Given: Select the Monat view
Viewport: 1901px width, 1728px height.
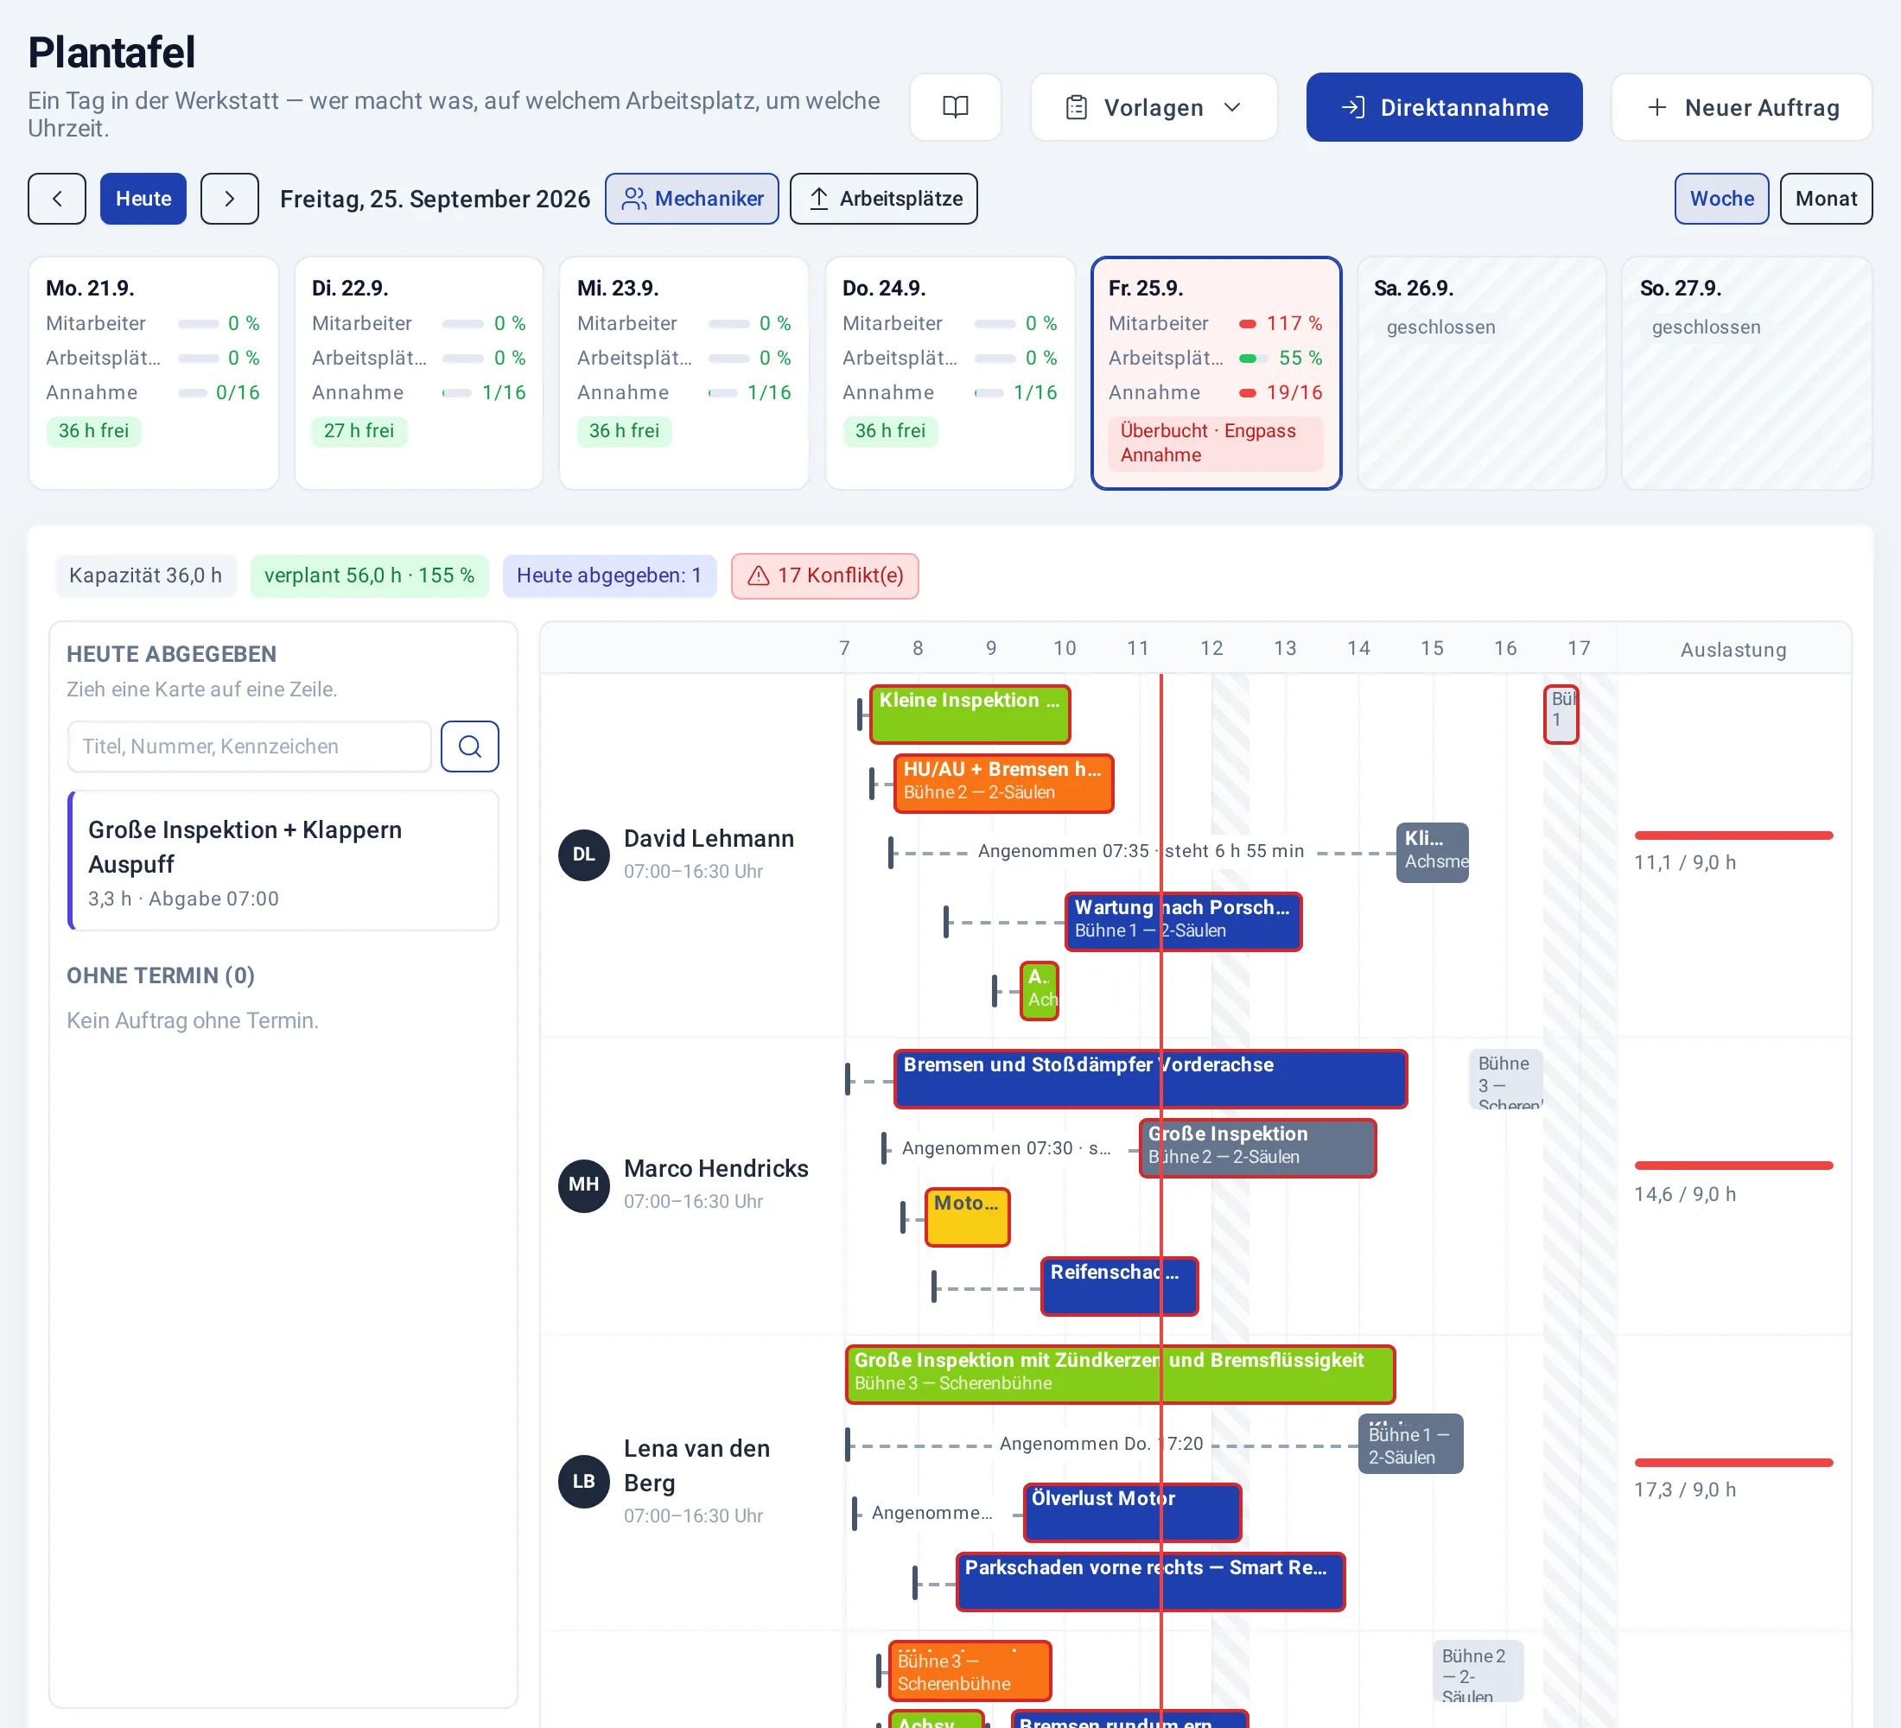Looking at the screenshot, I should coord(1826,199).
